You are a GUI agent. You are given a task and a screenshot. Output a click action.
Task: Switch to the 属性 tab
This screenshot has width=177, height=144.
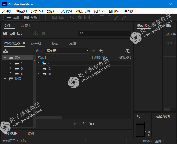click(73, 43)
